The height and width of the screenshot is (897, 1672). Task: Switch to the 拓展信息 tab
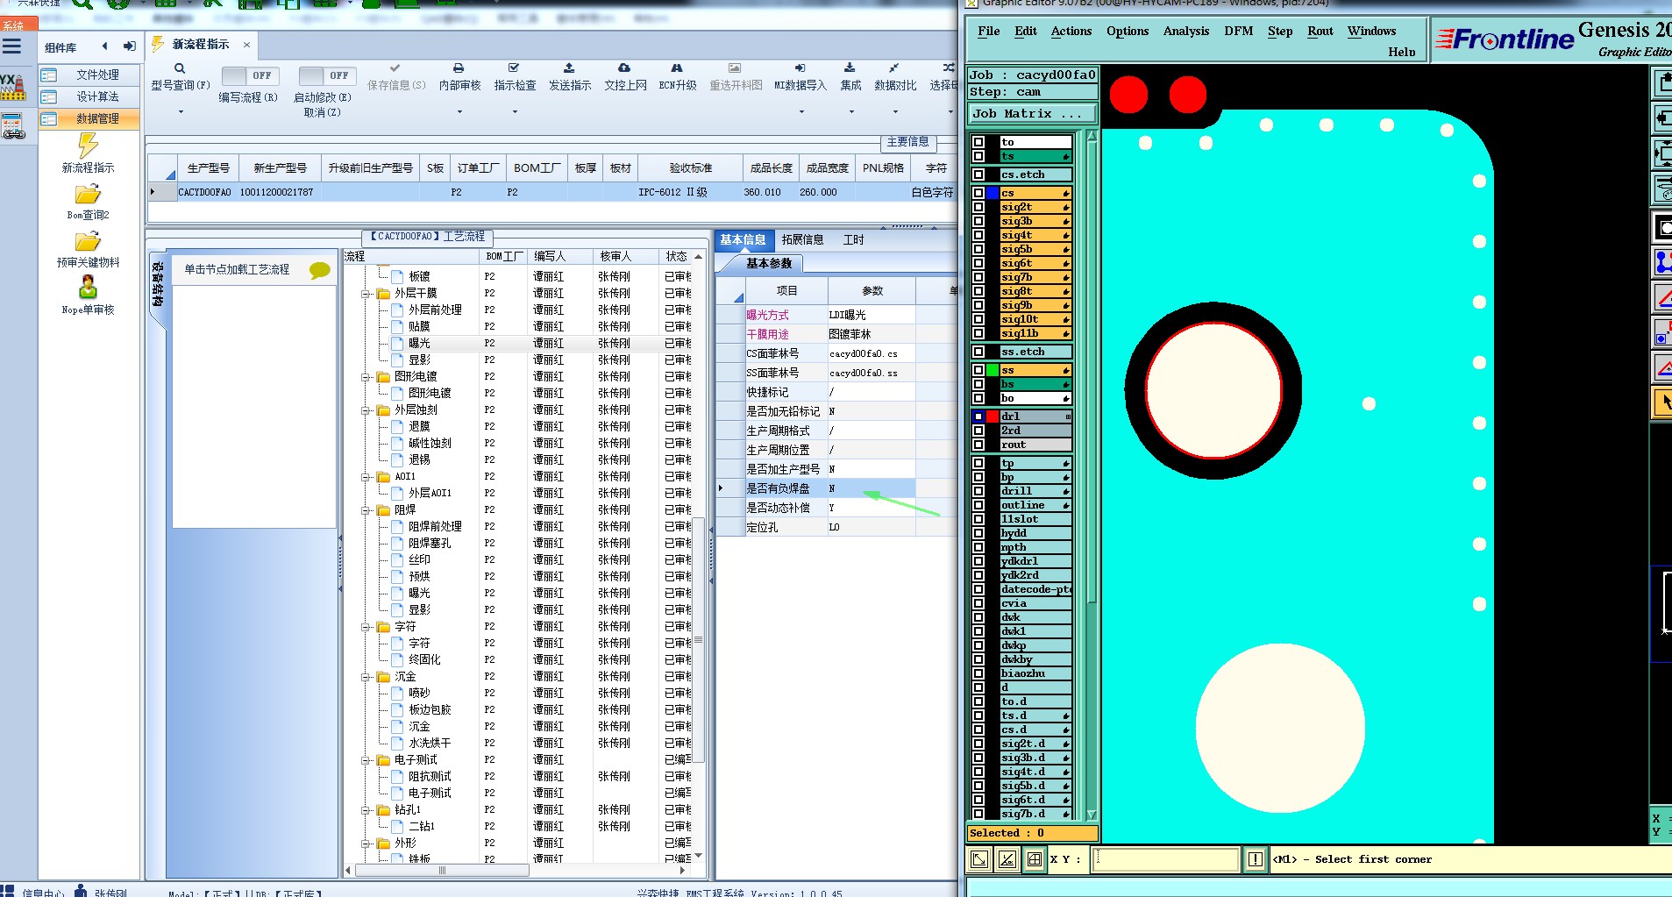[802, 239]
